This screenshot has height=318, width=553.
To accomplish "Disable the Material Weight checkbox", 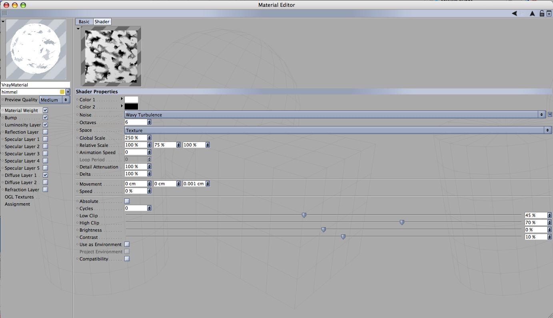I will [x=45, y=110].
